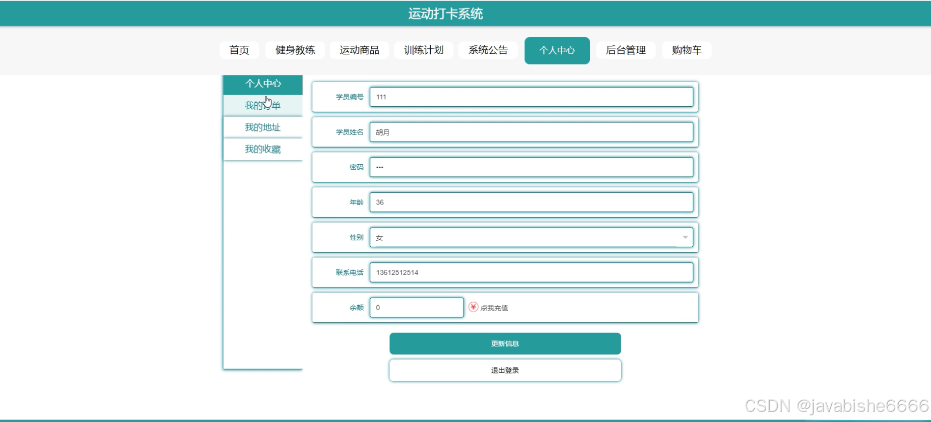Image resolution: width=931 pixels, height=422 pixels.
Task: Open 我的地址 in sidebar
Action: click(x=263, y=127)
